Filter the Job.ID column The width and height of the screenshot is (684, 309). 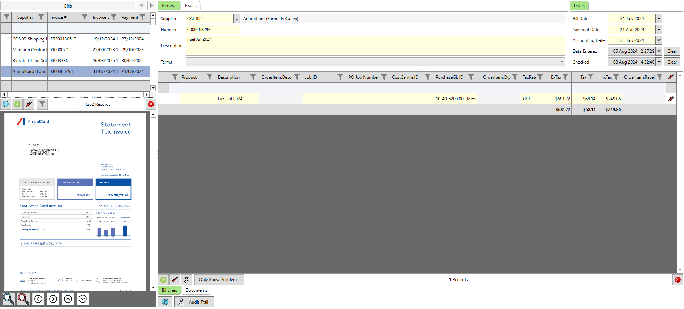pyautogui.click(x=340, y=77)
